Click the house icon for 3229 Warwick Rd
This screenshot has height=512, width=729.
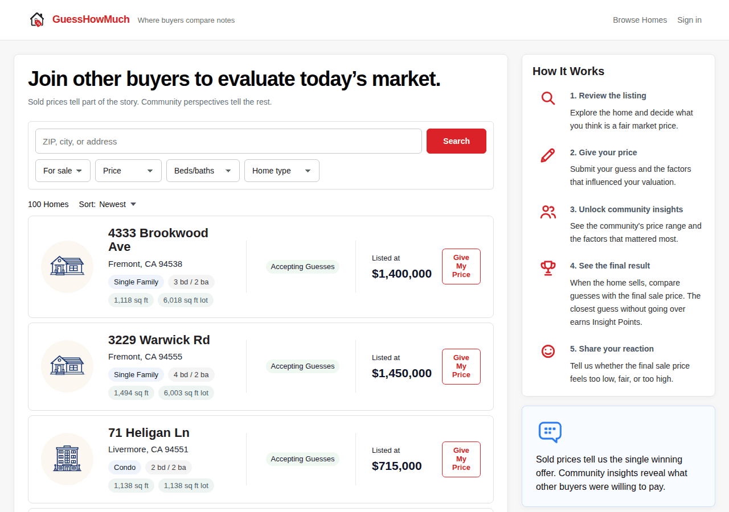click(67, 366)
